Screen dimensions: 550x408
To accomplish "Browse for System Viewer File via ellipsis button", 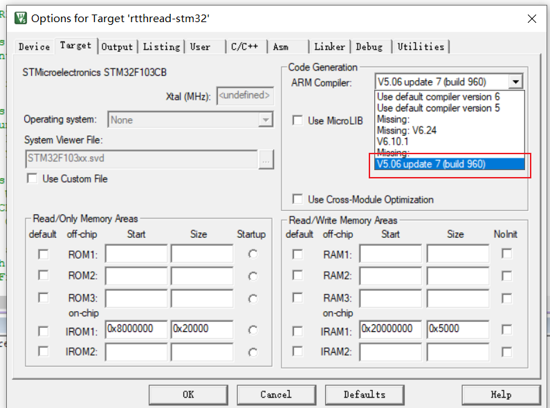I will coord(266,160).
